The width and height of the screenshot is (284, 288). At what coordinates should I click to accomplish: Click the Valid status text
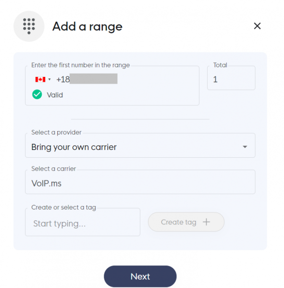(55, 95)
